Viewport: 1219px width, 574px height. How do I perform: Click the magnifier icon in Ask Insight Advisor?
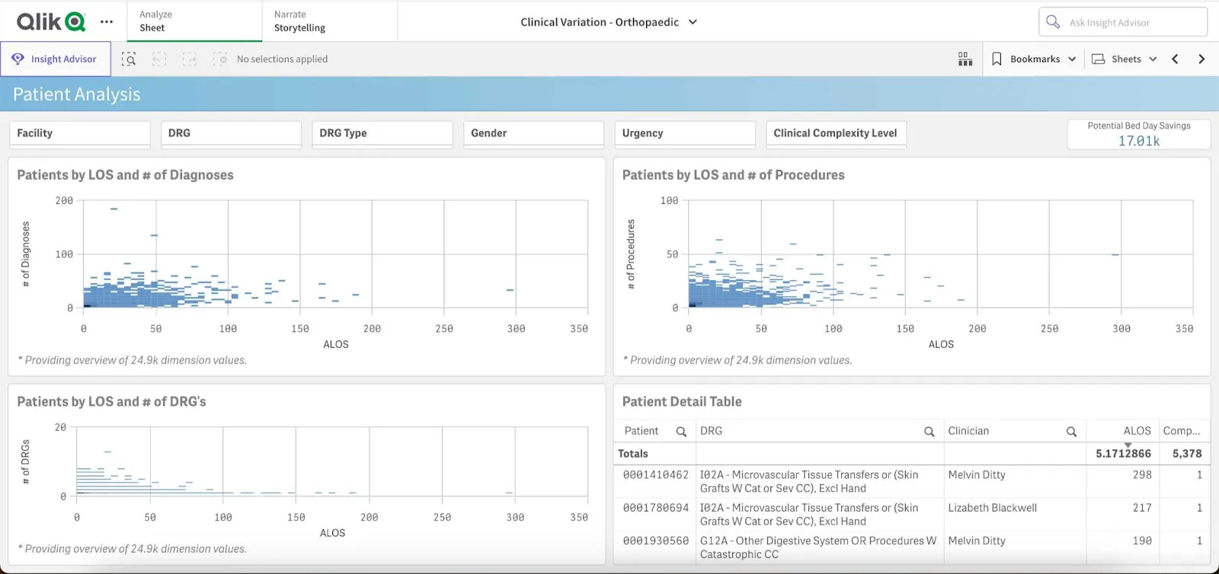[1053, 22]
